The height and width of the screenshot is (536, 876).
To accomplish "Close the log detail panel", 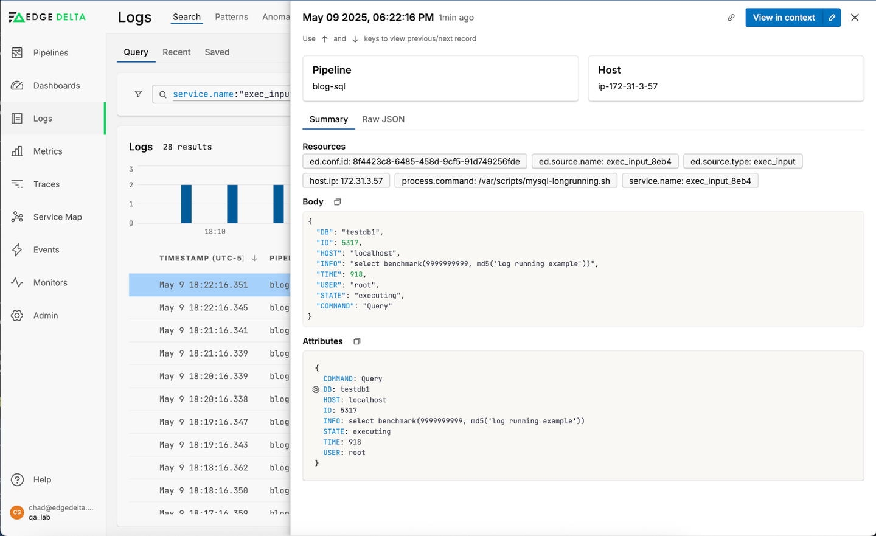I will (x=855, y=18).
